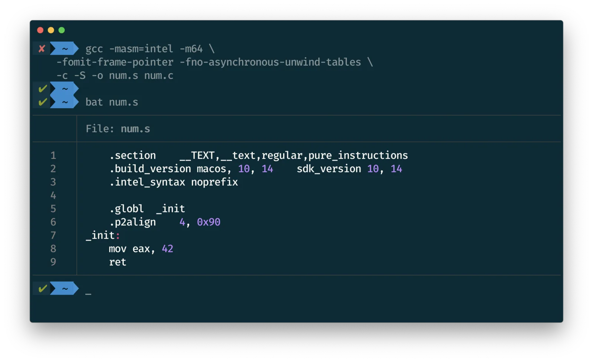The width and height of the screenshot is (593, 362).
Task: Click line number 1 in the gutter
Action: tap(53, 155)
